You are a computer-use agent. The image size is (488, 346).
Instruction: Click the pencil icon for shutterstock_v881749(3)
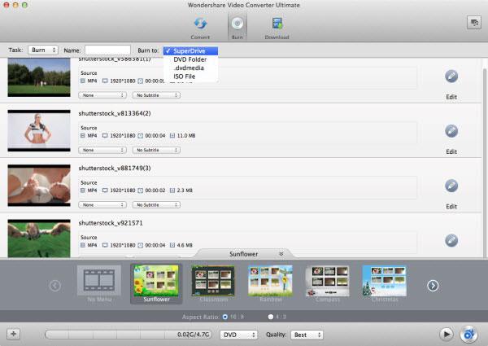pos(451,186)
